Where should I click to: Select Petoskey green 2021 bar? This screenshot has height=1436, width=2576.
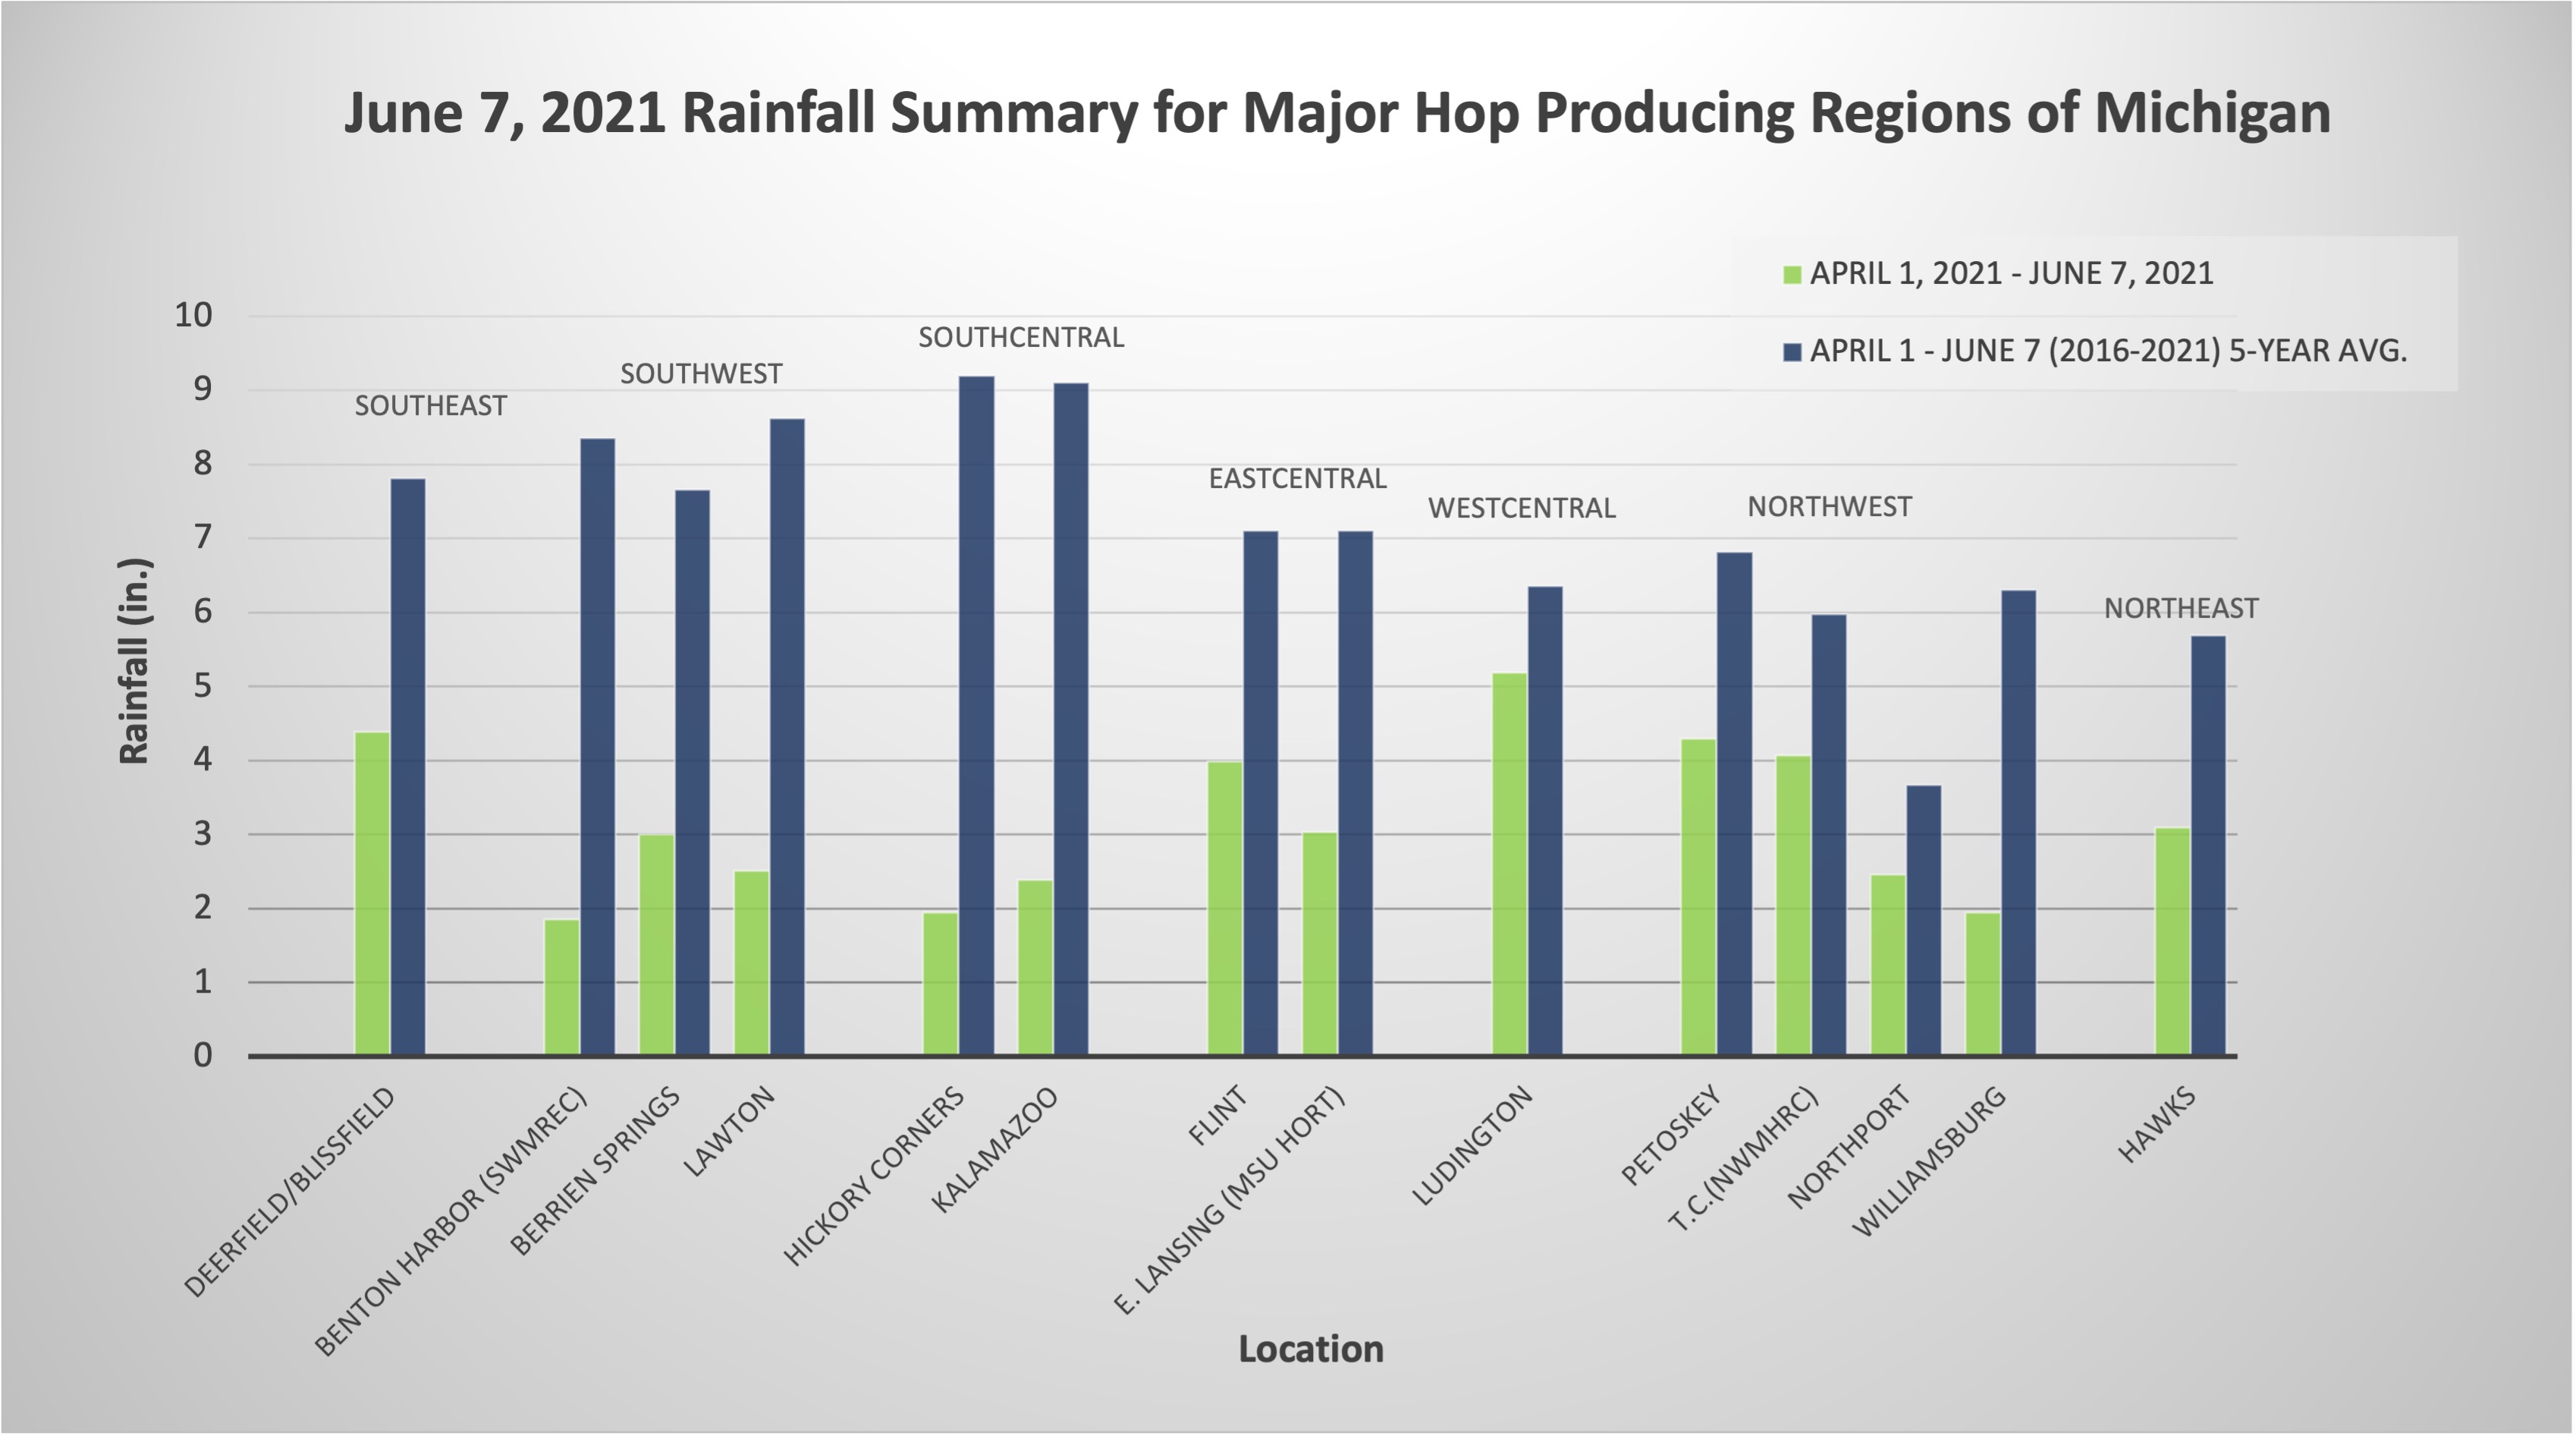(1699, 898)
